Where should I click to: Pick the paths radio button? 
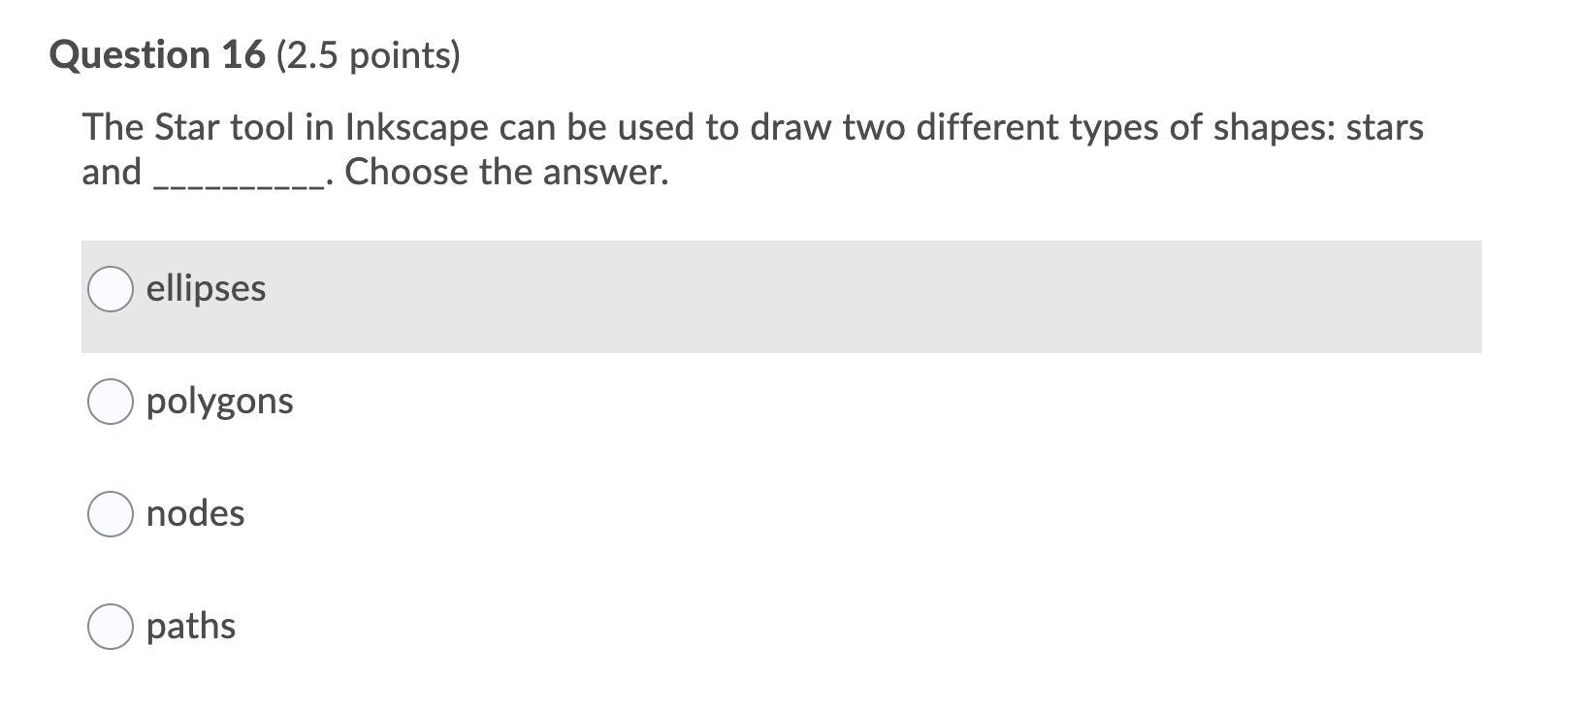click(x=111, y=627)
